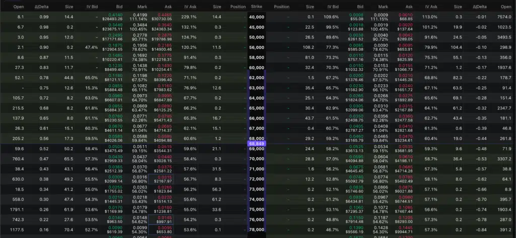Screen dimensions: 516x238
Task: Click the right-side IV Ask column header
Action: pyautogui.click(x=431, y=7)
